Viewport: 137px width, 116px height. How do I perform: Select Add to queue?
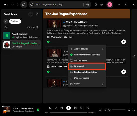pyautogui.click(x=87, y=60)
